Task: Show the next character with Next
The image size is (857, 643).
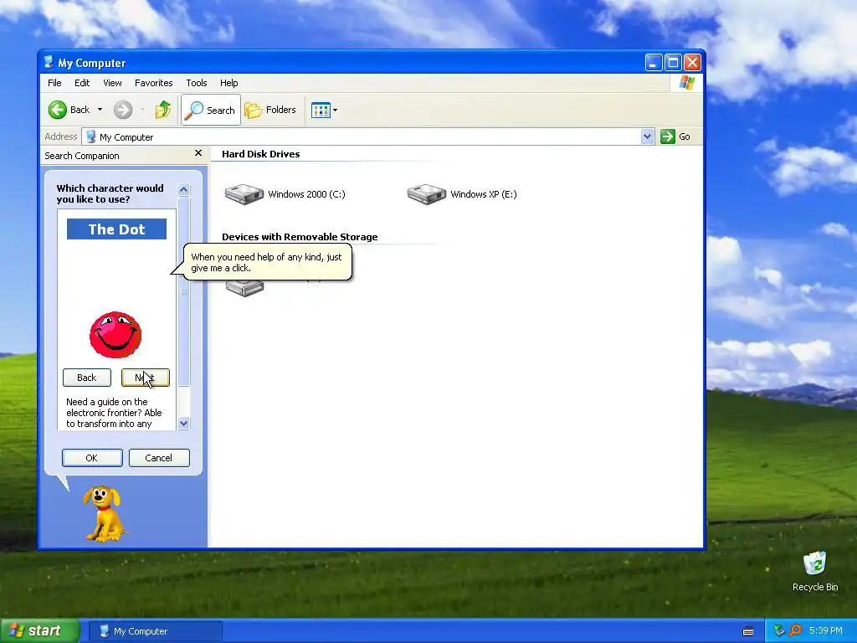Action: (145, 378)
